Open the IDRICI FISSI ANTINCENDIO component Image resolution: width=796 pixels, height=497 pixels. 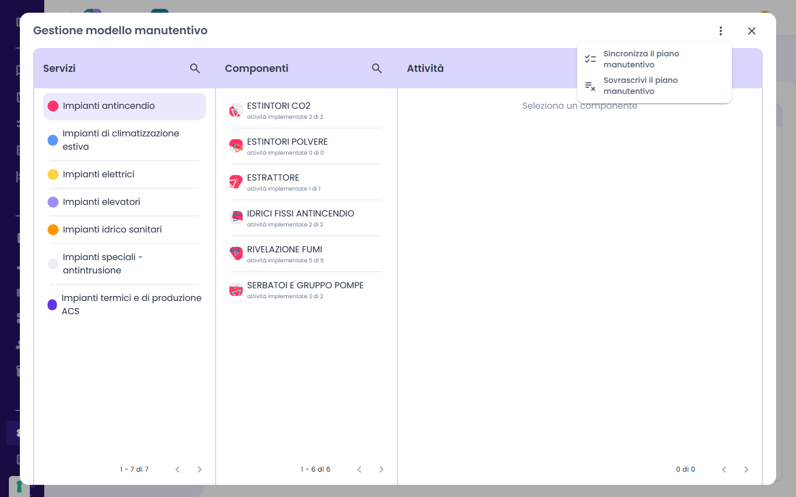pos(306,218)
